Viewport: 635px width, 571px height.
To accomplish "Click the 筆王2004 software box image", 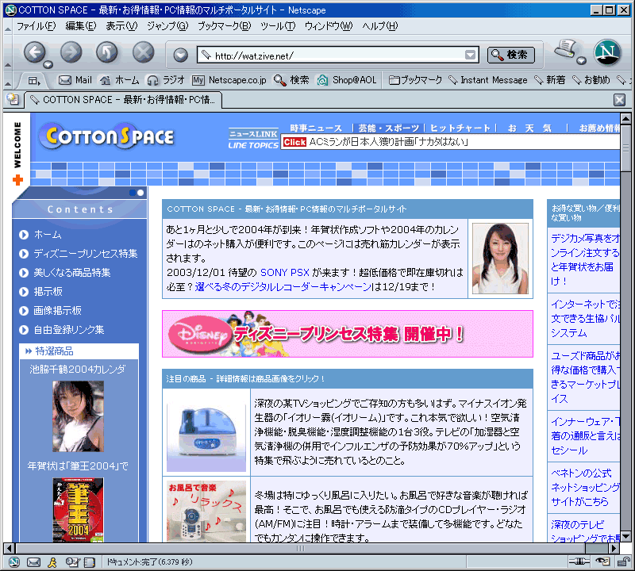I will (78, 510).
